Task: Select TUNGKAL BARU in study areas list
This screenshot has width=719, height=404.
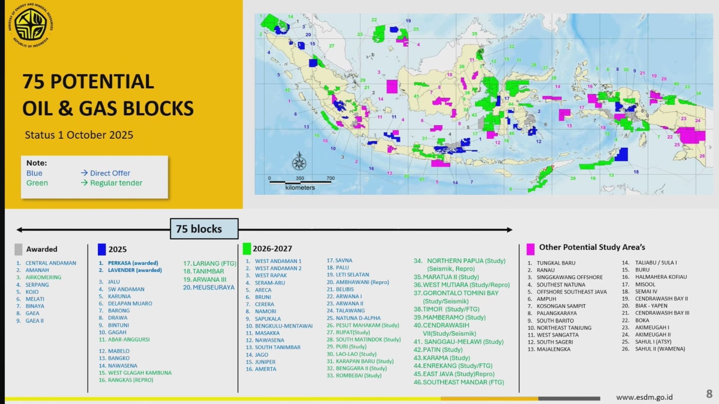Action: coord(555,263)
